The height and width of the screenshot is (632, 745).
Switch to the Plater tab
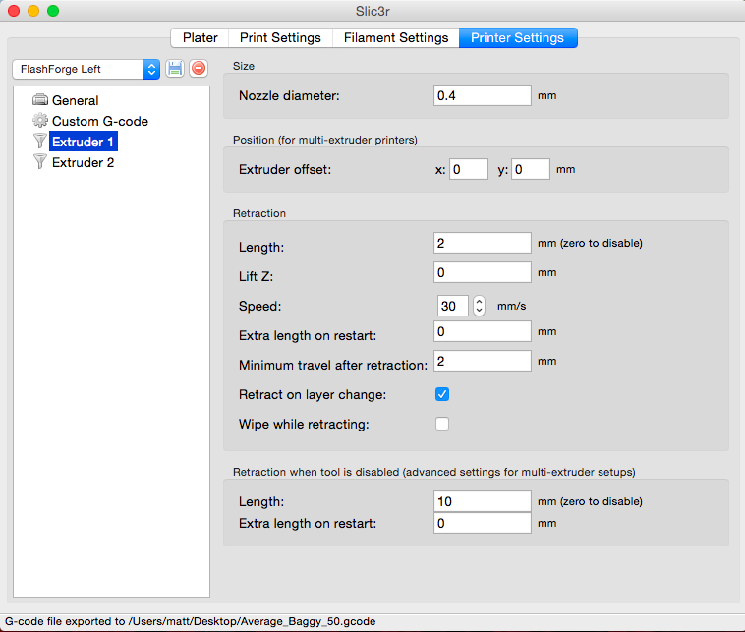[x=201, y=38]
